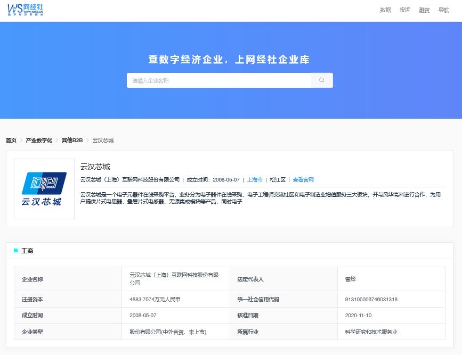462x355 pixels.
Task: Click the registered capital value 4883.7074万元人民币
Action: (x=155, y=300)
